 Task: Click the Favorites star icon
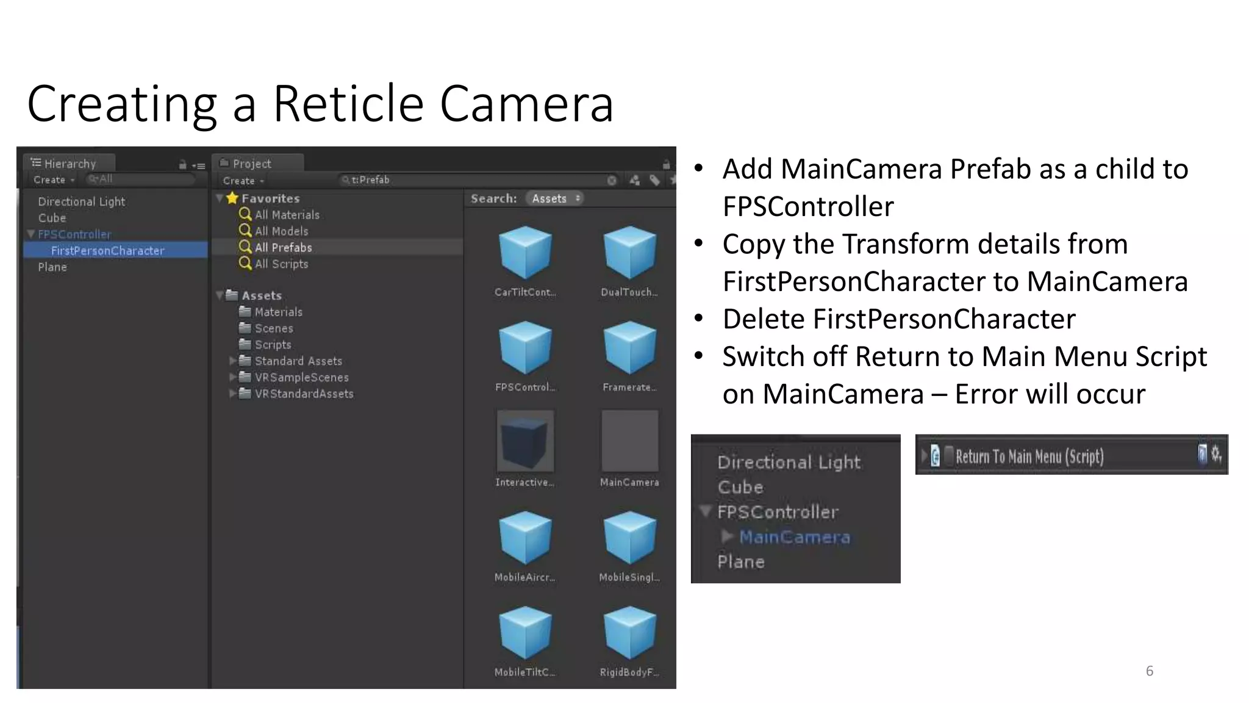coord(232,198)
